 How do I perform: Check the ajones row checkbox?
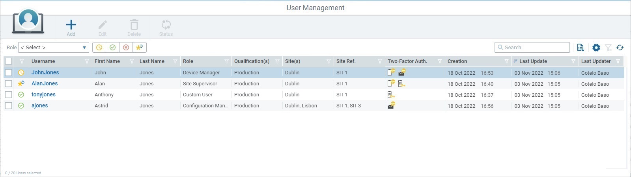pyautogui.click(x=9, y=106)
